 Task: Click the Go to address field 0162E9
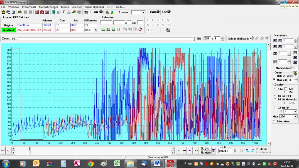click(225, 151)
